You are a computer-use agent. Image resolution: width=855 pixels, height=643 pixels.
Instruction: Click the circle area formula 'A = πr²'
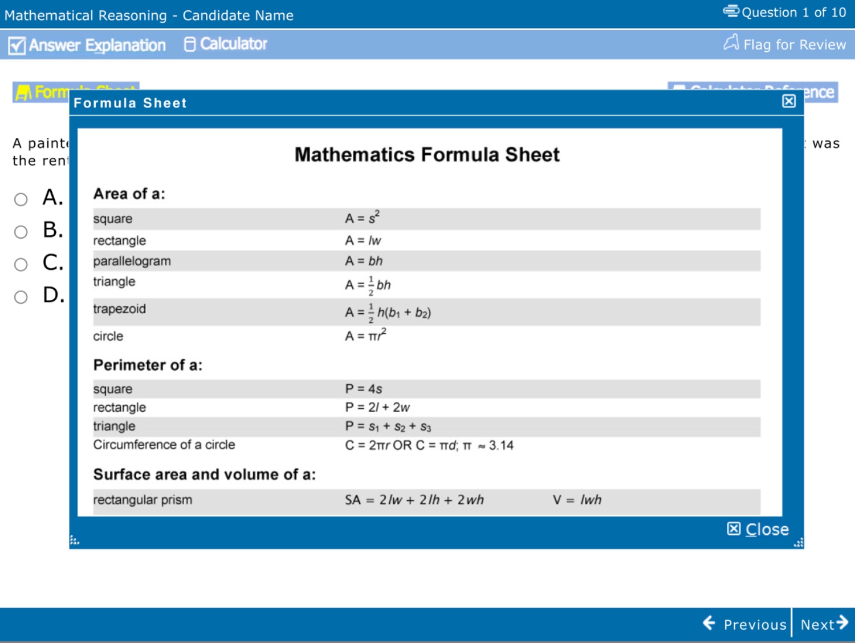[365, 335]
